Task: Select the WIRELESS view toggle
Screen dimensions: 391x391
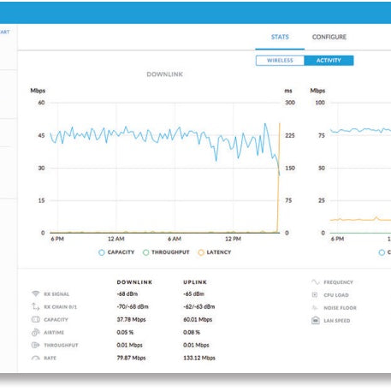Action: [x=280, y=61]
